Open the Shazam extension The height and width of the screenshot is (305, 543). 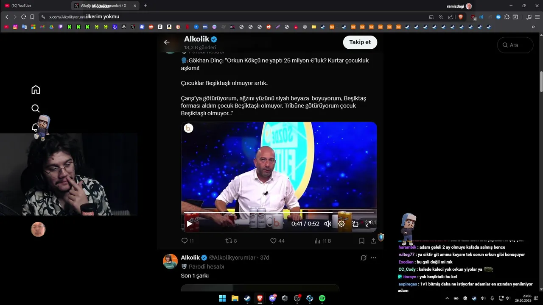(x=498, y=17)
